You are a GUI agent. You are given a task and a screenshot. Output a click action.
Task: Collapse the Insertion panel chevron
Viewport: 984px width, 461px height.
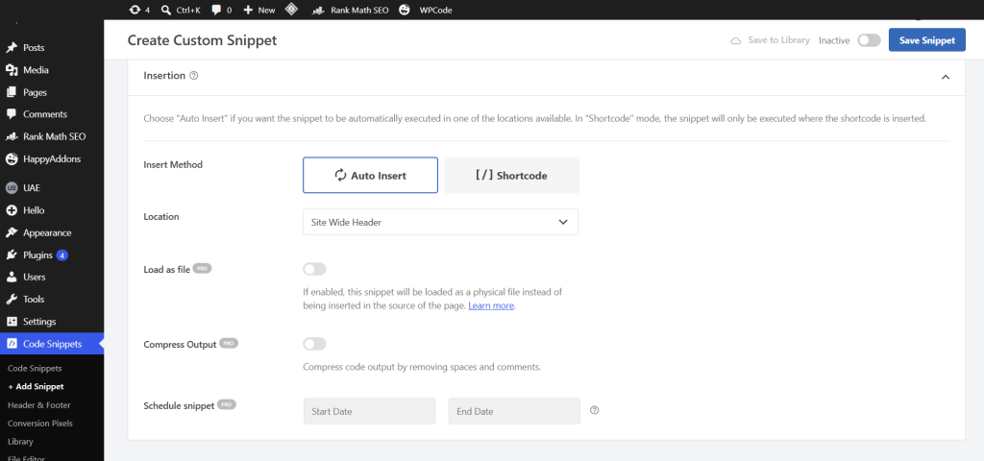(946, 77)
